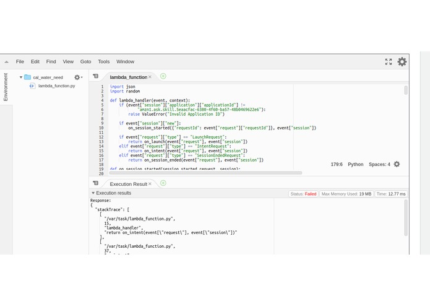
Task: Add new tab in bottom pane
Action: click(x=163, y=183)
